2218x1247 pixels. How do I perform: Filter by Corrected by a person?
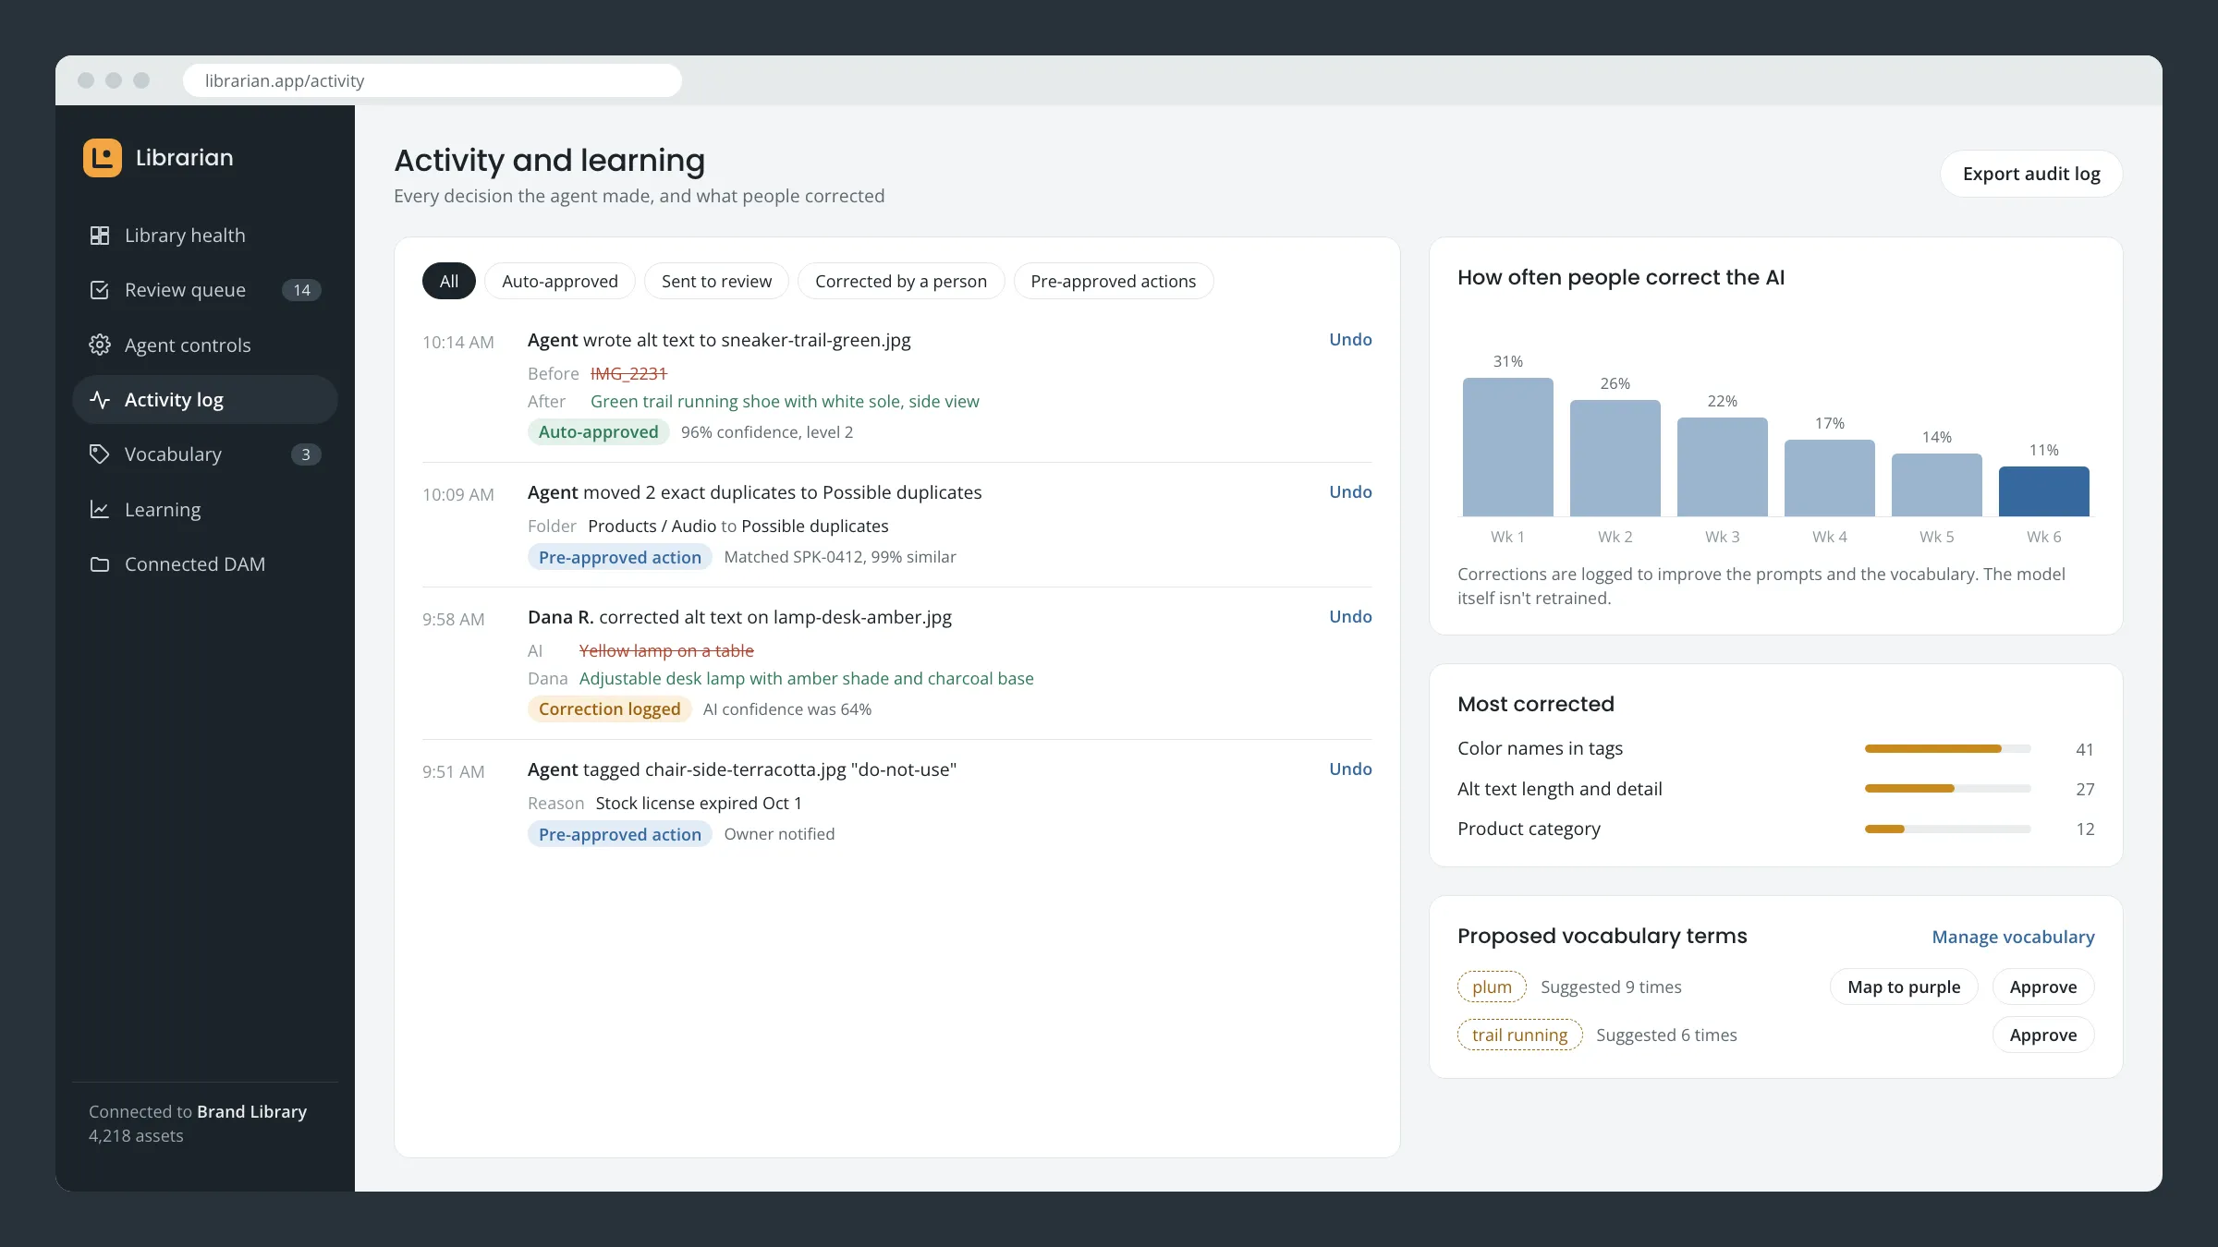(x=901, y=281)
